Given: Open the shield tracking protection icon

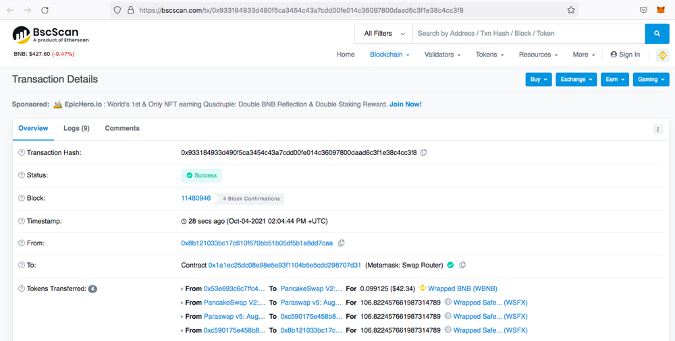Looking at the screenshot, I should point(117,10).
